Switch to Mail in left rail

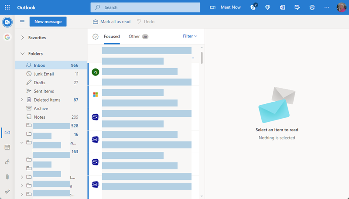(x=7, y=132)
